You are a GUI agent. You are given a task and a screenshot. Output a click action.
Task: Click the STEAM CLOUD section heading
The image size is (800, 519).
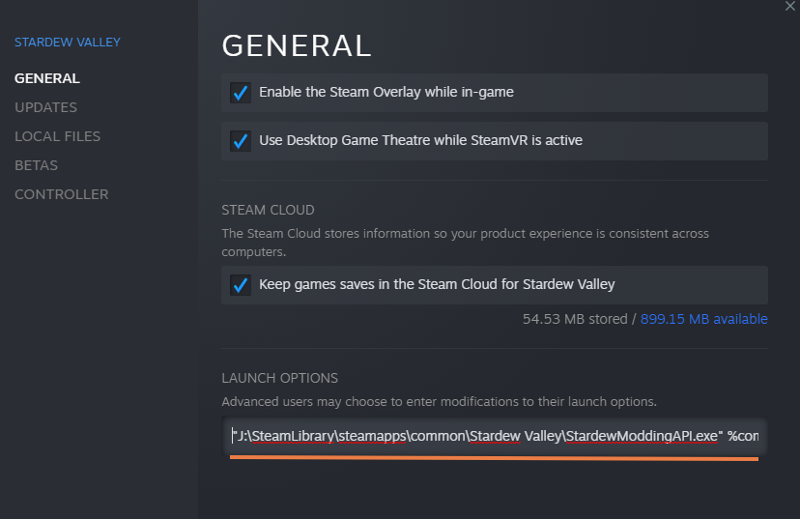point(268,210)
